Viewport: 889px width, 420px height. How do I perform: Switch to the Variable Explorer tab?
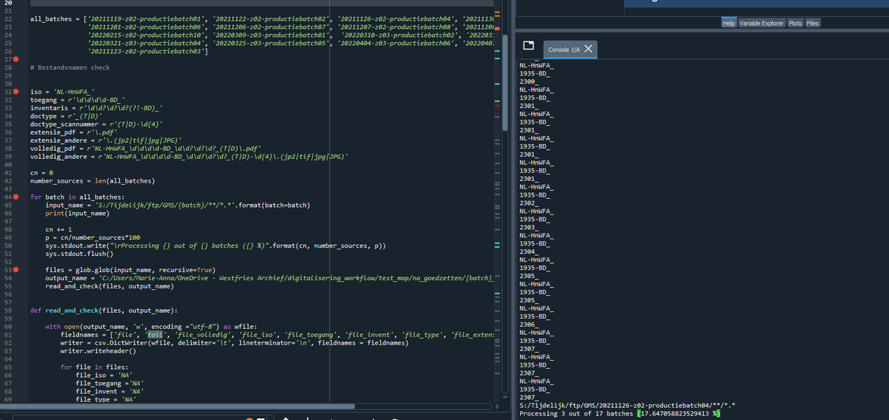[x=762, y=23]
